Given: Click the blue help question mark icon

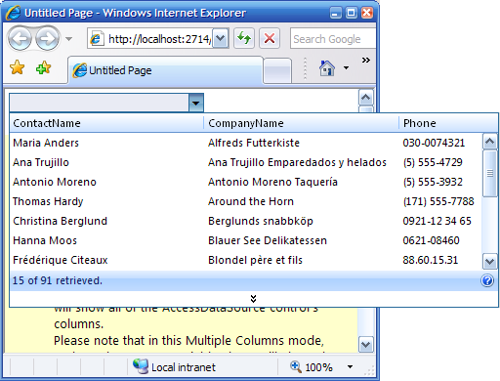Looking at the screenshot, I should tap(487, 280).
